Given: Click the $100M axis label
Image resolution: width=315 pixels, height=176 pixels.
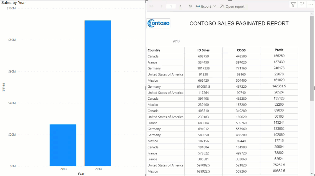Looking at the screenshot, I should click(11, 8).
